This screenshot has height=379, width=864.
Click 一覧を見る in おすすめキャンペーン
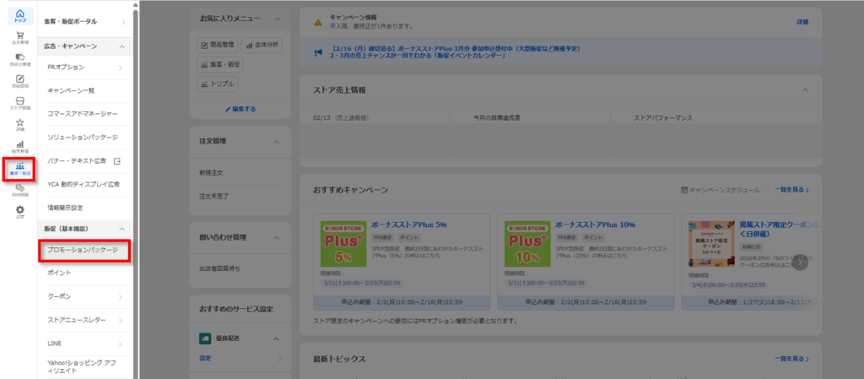click(791, 189)
